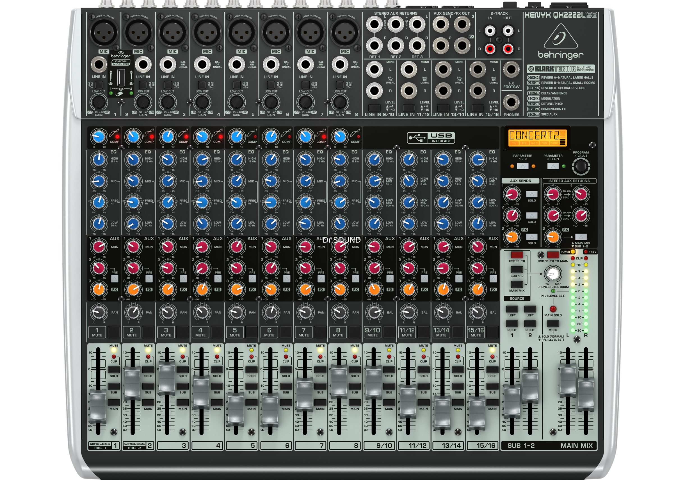Click the output meter CLIP LED left
Image resolution: width=685 pixels, height=480 pixels.
pos(573,258)
